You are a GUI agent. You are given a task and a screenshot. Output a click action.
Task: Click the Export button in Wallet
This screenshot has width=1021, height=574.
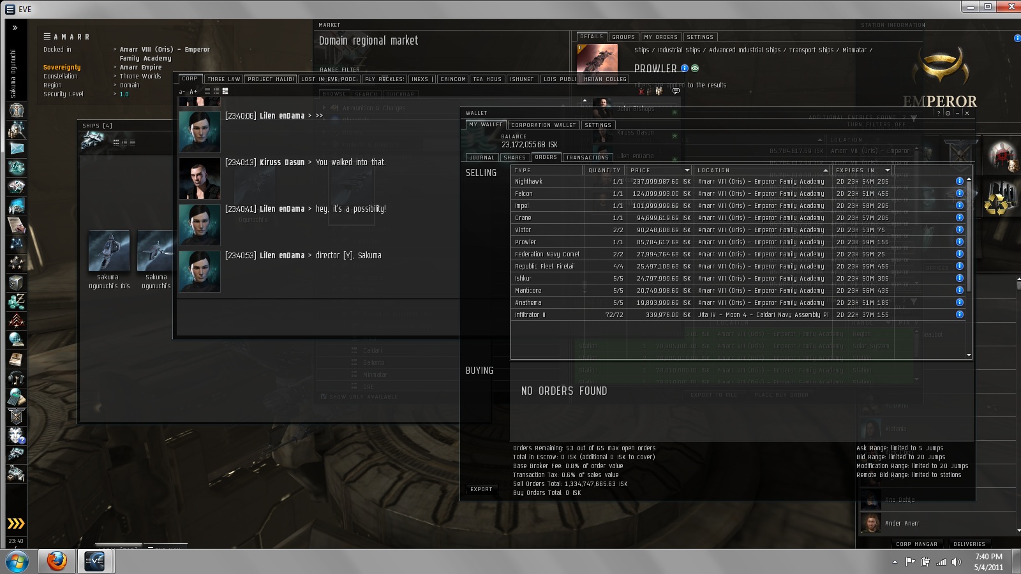tap(481, 489)
